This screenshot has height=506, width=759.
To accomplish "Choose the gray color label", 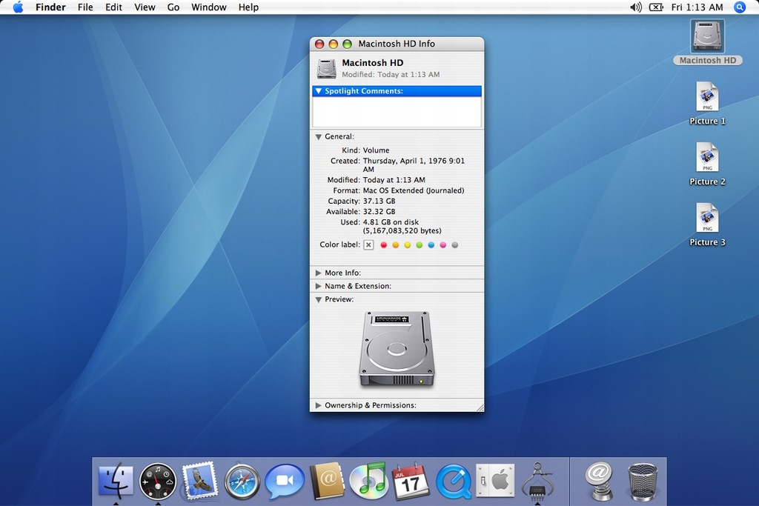I will pos(455,244).
